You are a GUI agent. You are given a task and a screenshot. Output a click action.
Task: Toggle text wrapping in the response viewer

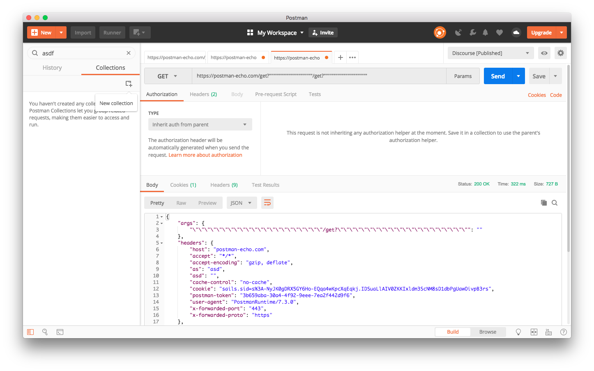point(267,202)
